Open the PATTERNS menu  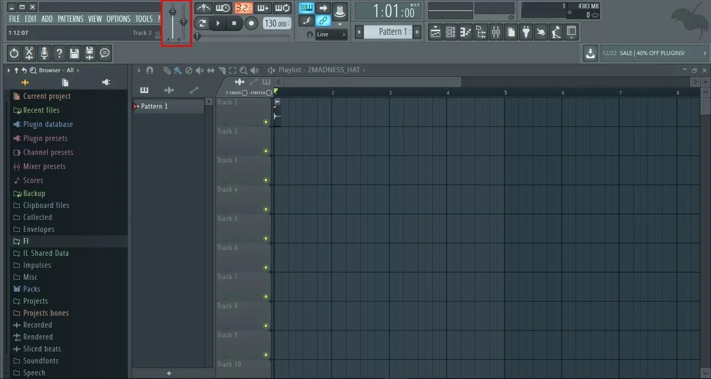[x=70, y=19]
